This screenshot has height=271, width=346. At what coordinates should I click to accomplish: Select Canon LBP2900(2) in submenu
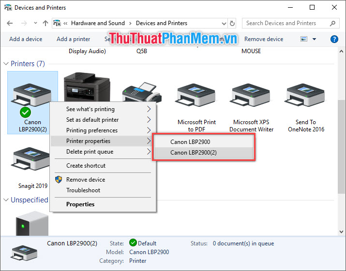(x=204, y=153)
